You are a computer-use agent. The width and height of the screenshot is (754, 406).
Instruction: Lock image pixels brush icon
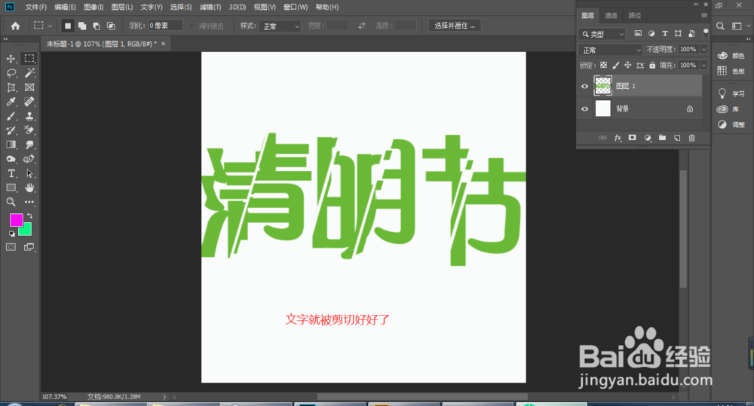tap(615, 66)
